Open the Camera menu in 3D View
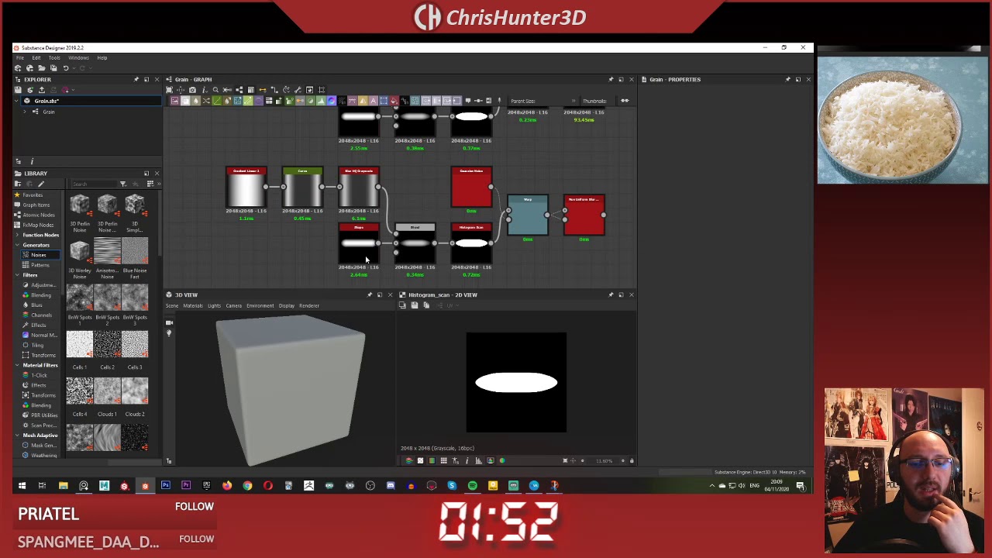 (x=233, y=305)
